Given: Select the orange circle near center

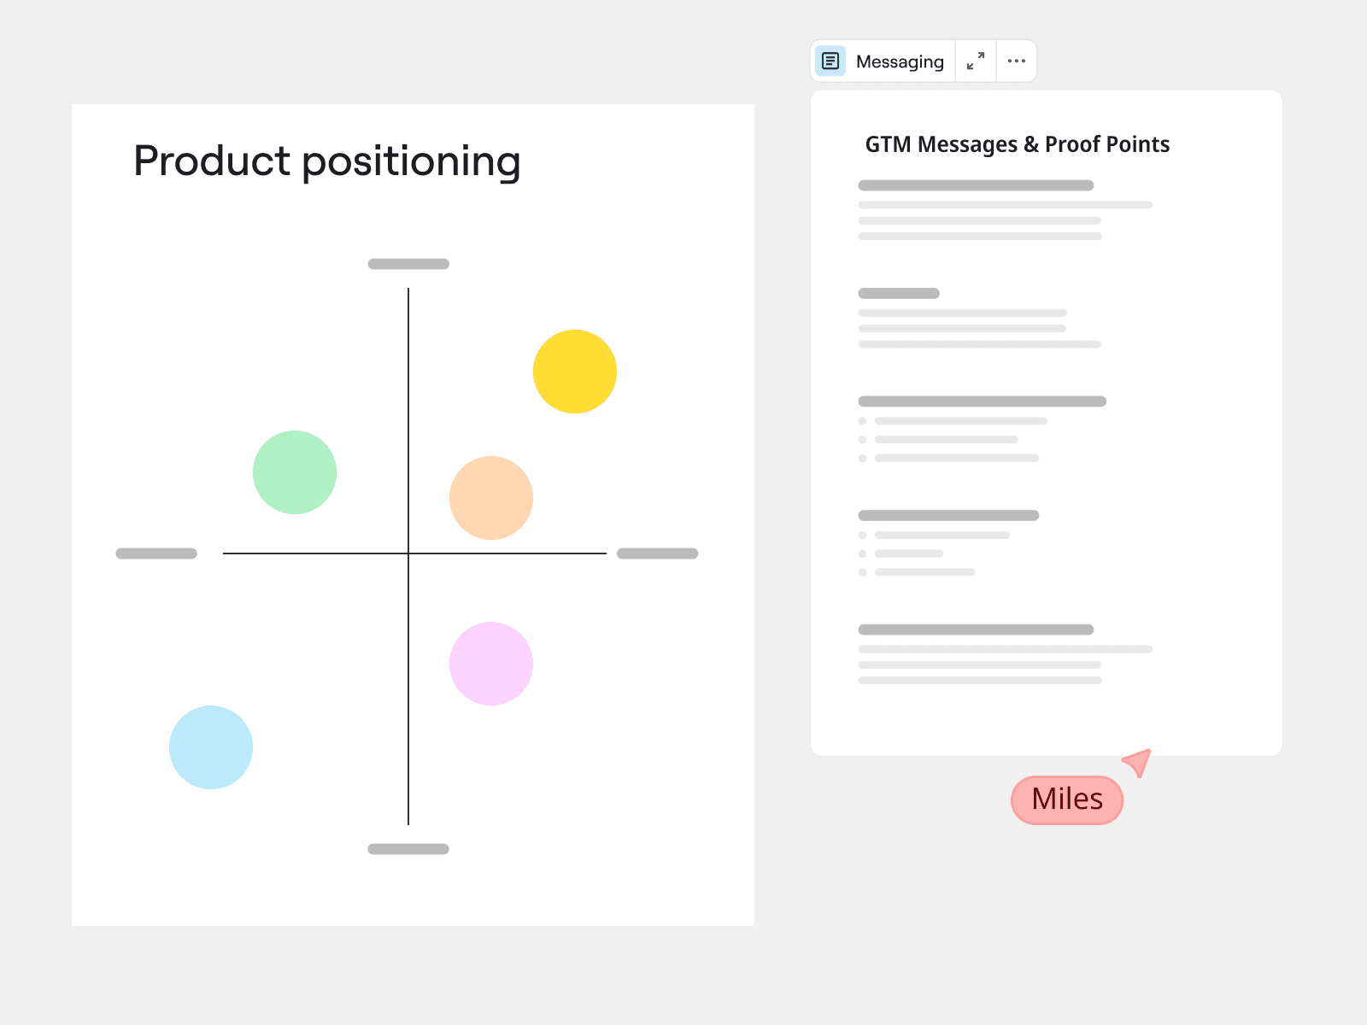Looking at the screenshot, I should (x=491, y=498).
